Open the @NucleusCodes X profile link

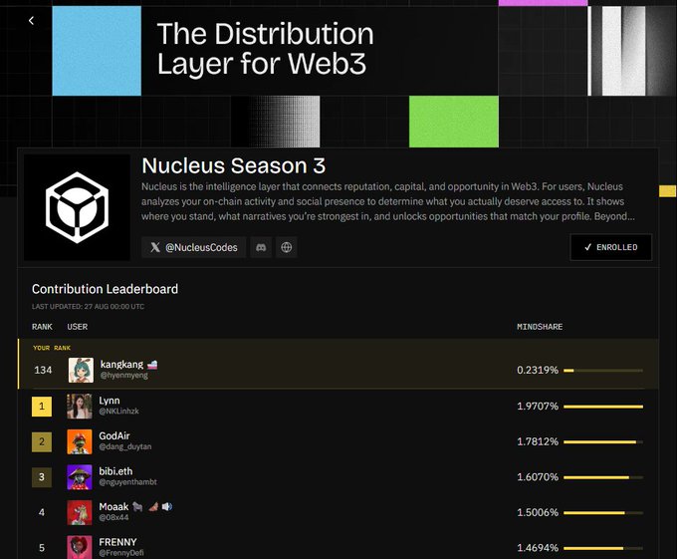(x=193, y=247)
